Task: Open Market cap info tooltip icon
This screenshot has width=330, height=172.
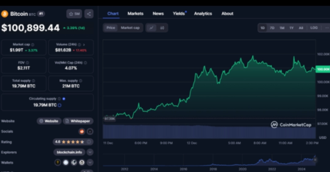Action: click(x=33, y=45)
